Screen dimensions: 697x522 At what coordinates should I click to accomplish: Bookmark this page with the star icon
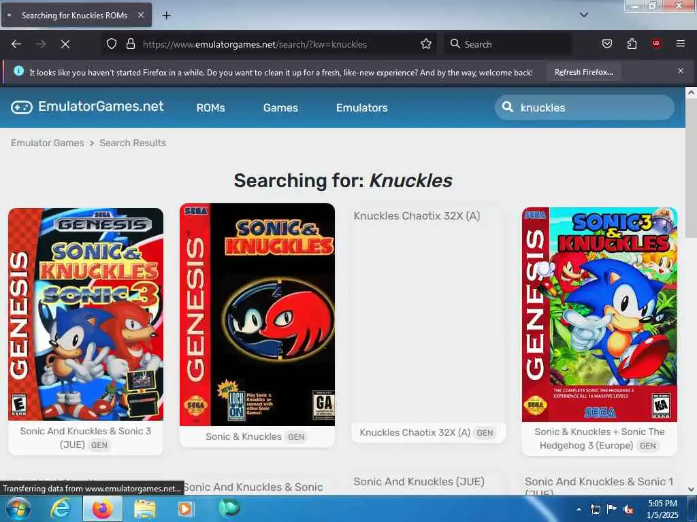coord(426,44)
